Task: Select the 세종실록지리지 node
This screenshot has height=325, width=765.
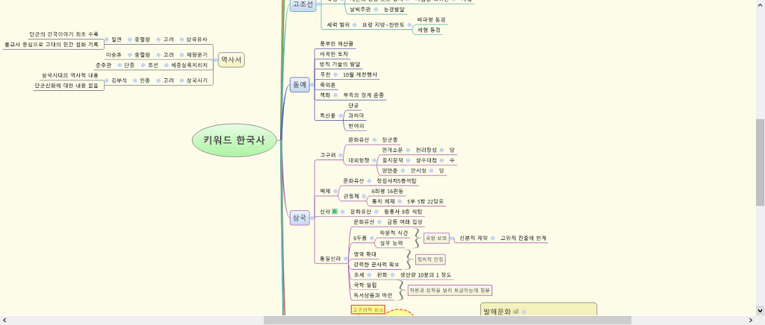Action: tap(189, 65)
